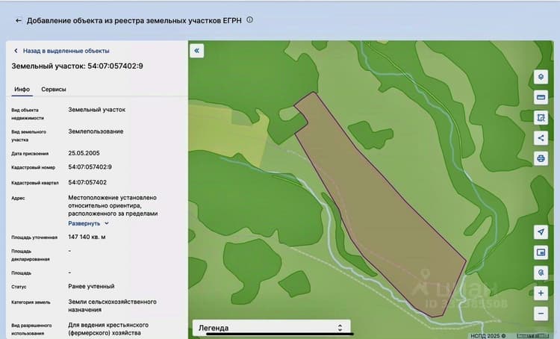Click the zoom out minus button
The width and height of the screenshot is (560, 339).
541,314
